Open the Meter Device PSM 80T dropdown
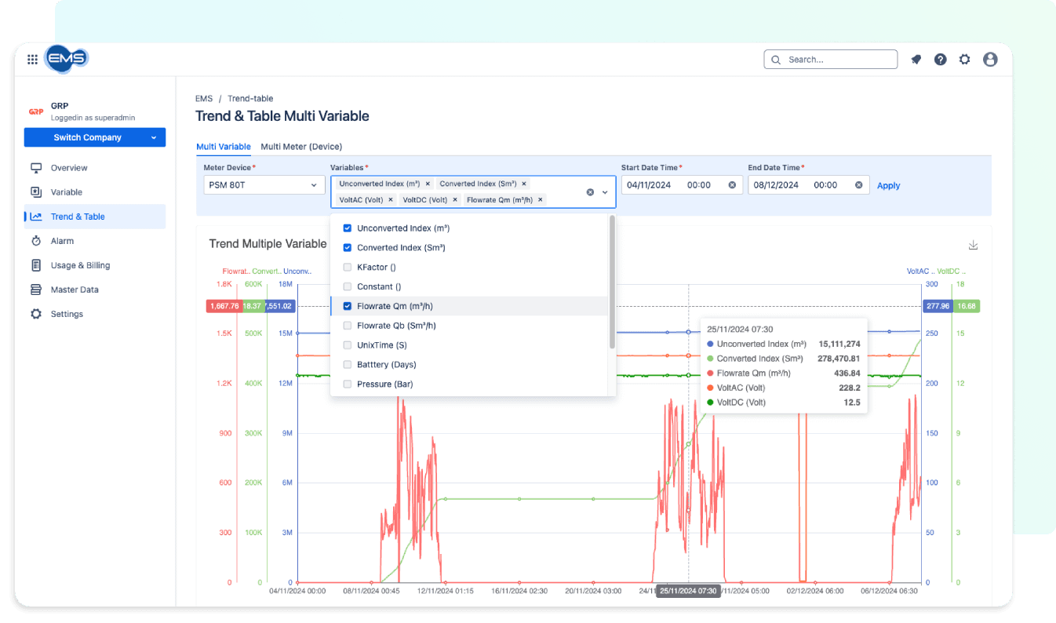Viewport: 1056px width, 623px height. [x=264, y=185]
